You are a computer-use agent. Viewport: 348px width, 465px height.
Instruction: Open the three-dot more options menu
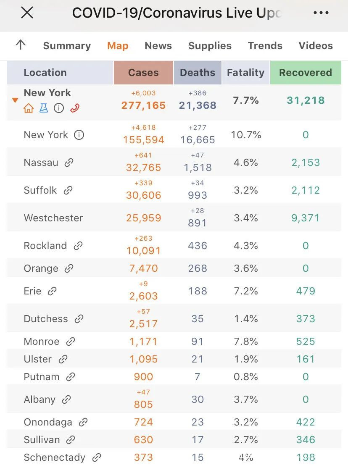[x=321, y=13]
